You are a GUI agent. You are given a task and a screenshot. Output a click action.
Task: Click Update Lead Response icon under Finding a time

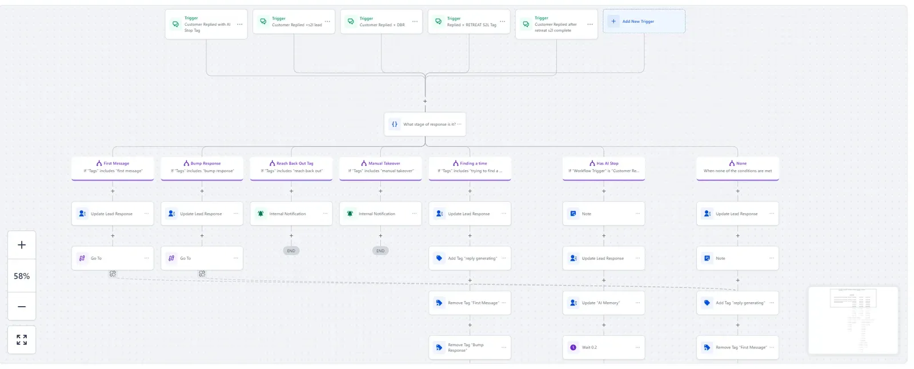[439, 214]
